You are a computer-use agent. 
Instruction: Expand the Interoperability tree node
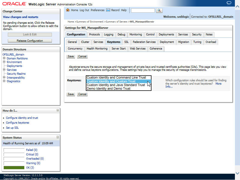[x=4, y=77]
